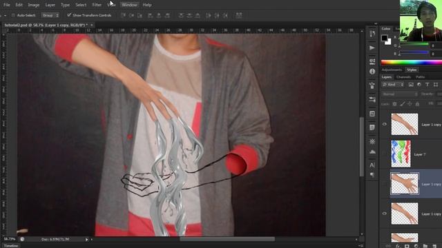442x248 pixels.
Task: Toggle lock image pixels brush
Action: tap(402, 104)
